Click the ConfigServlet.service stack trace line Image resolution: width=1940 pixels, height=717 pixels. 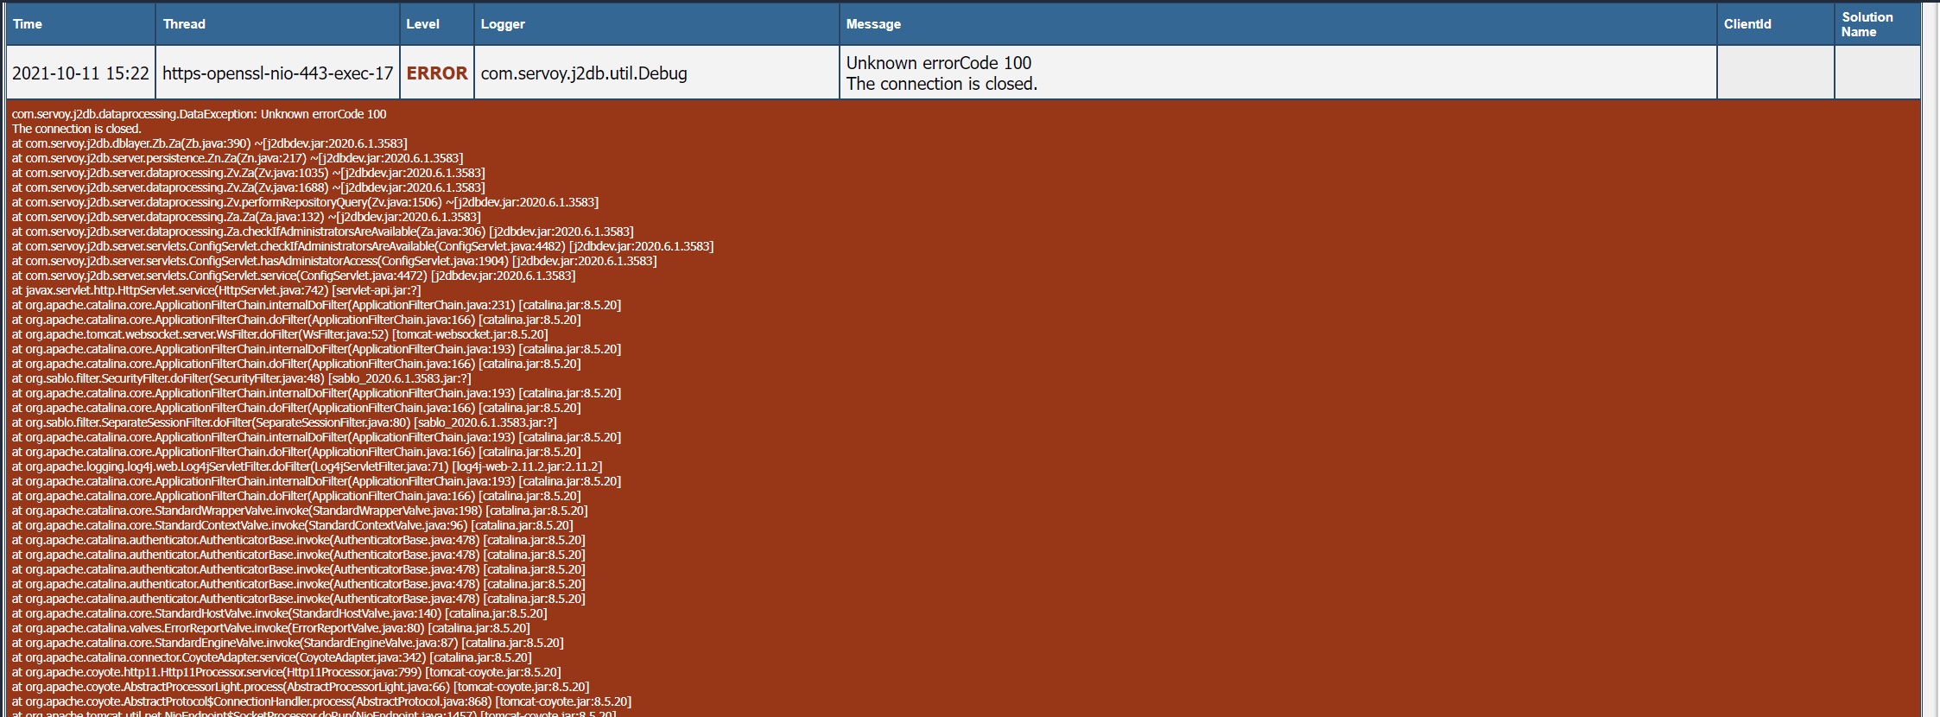[x=294, y=276]
